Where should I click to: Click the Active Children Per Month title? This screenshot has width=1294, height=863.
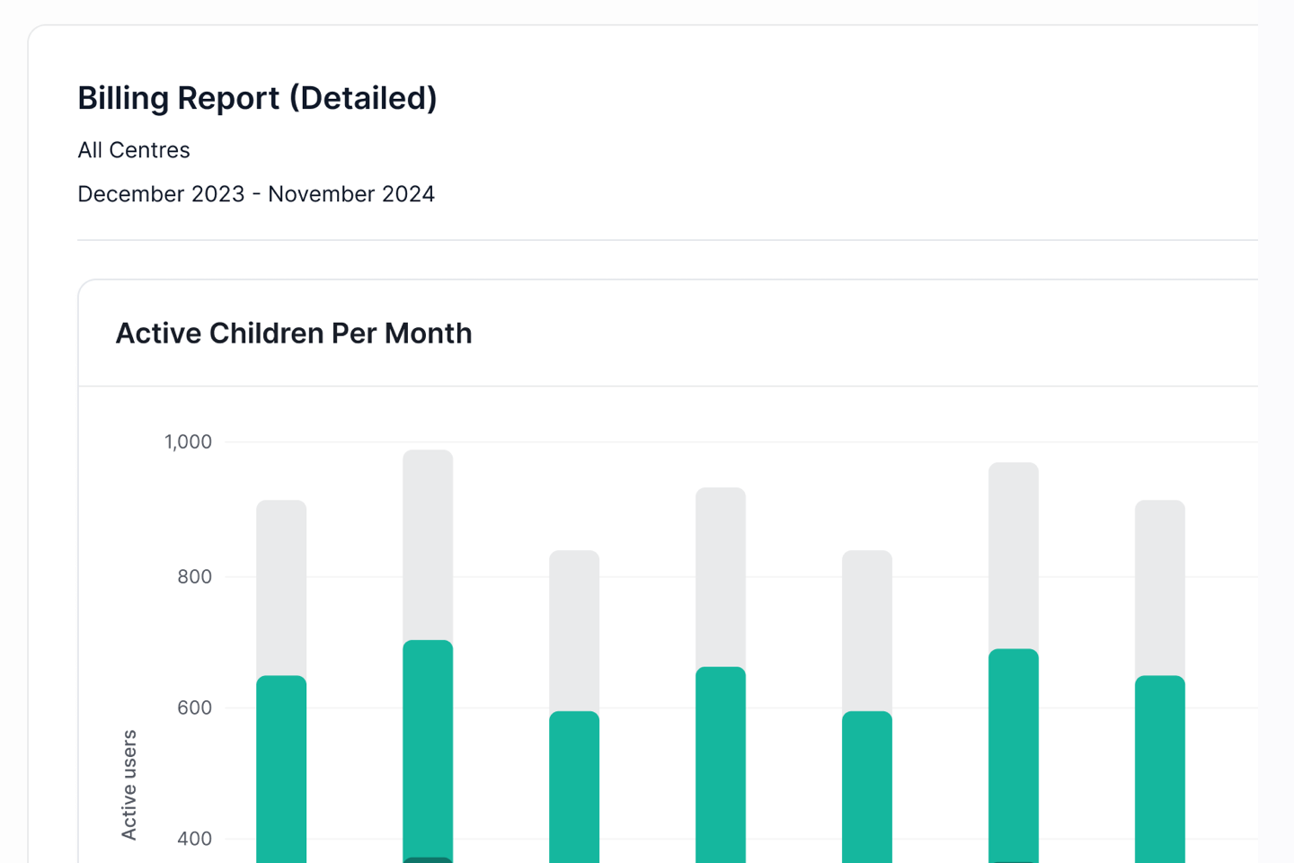294,334
